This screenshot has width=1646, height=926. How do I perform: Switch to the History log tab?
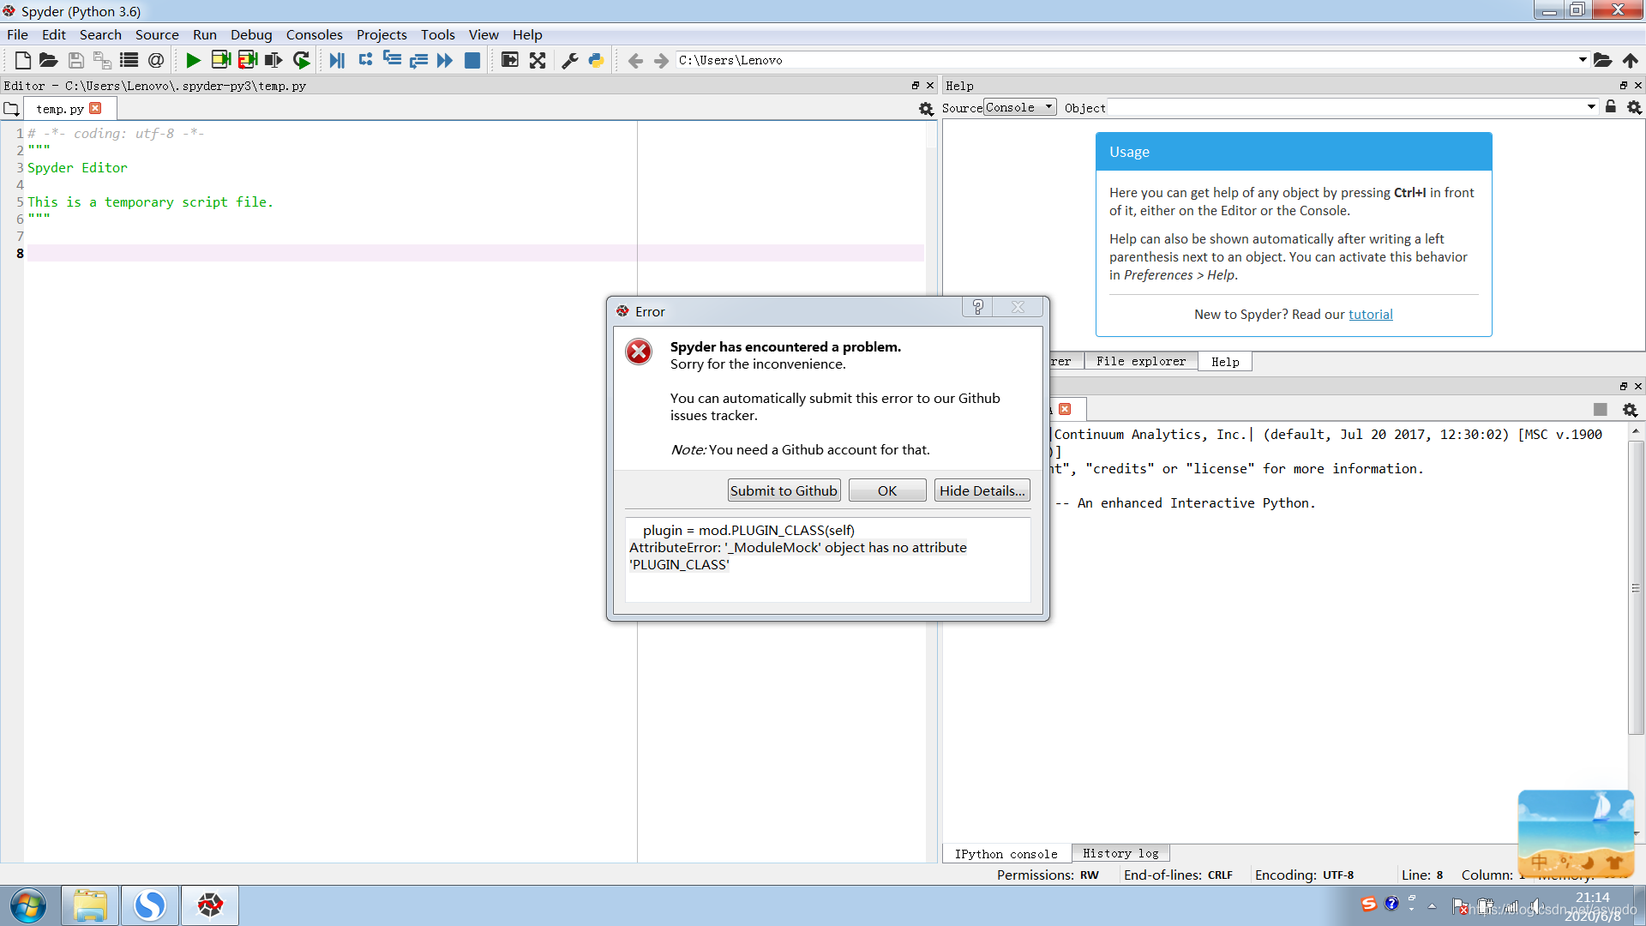point(1120,853)
